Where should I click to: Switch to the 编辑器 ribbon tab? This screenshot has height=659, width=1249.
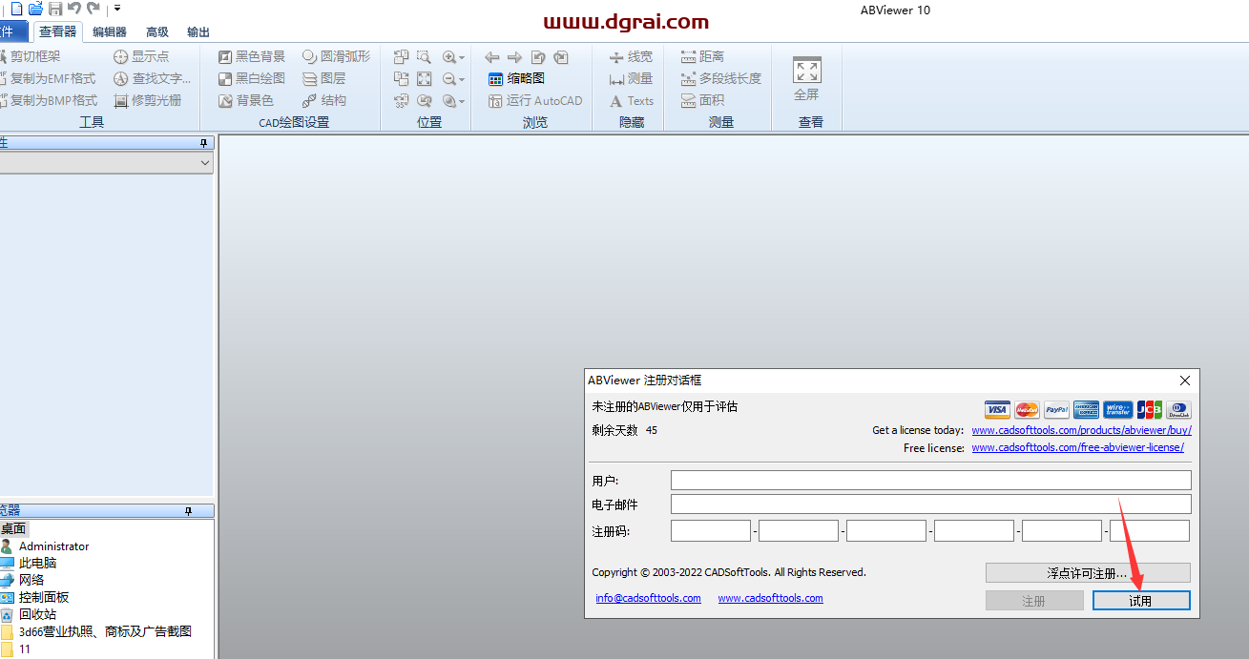tap(109, 31)
